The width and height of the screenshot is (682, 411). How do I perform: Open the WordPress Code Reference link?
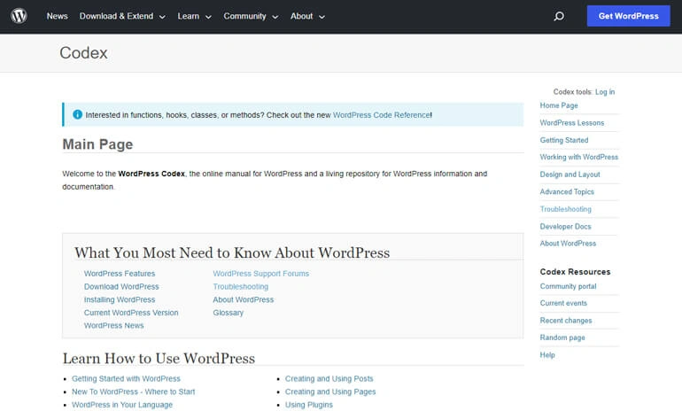click(x=382, y=115)
